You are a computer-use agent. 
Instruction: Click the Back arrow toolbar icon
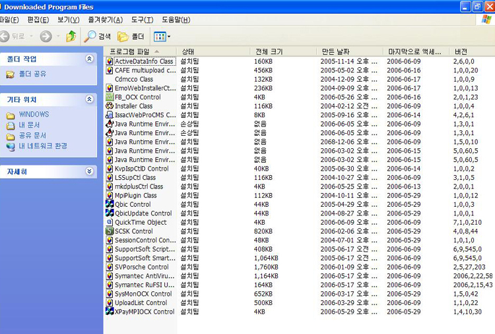pos(5,36)
